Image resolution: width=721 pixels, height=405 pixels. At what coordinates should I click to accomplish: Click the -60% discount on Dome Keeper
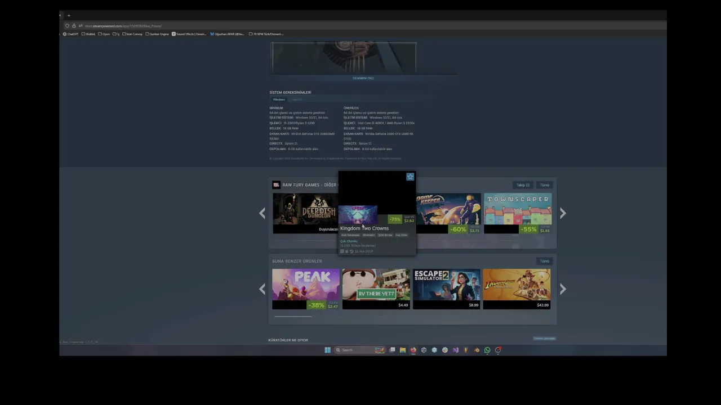[x=458, y=229]
